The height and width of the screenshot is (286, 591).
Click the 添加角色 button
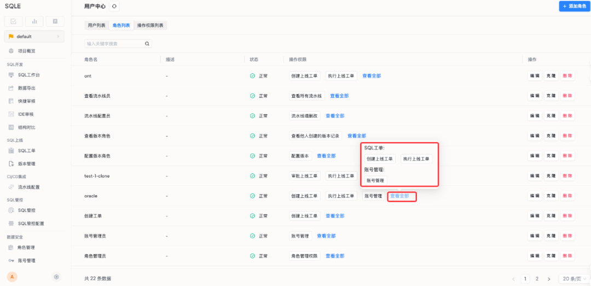[x=575, y=6]
